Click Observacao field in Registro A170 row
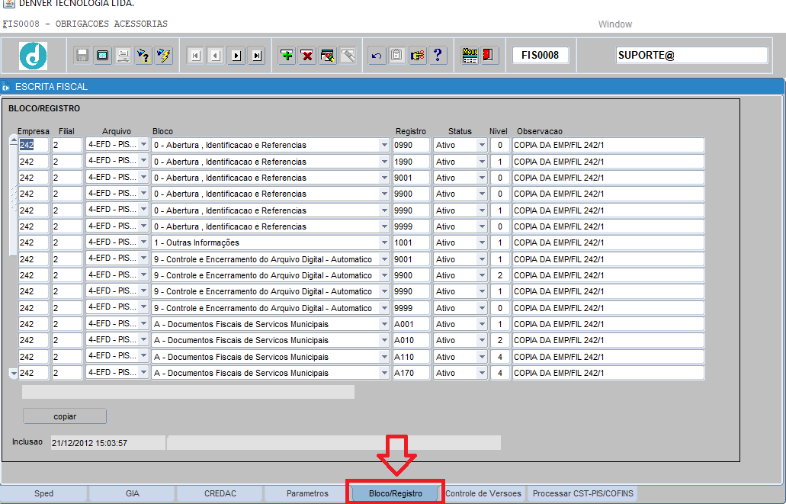786x504 pixels. coord(608,373)
